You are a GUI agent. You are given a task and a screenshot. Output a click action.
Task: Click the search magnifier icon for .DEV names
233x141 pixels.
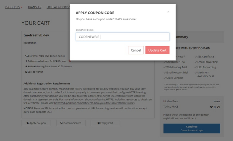(26, 56)
